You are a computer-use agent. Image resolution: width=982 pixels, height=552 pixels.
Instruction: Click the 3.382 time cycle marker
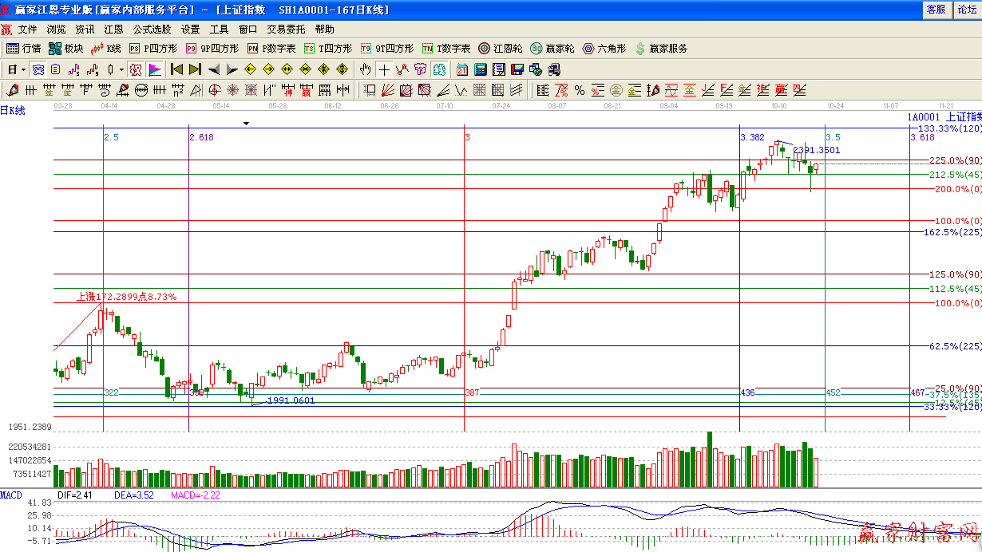752,138
